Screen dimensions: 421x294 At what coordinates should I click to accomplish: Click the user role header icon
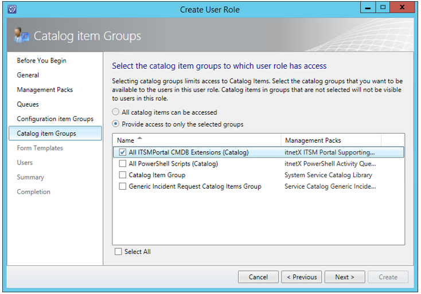tap(22, 36)
